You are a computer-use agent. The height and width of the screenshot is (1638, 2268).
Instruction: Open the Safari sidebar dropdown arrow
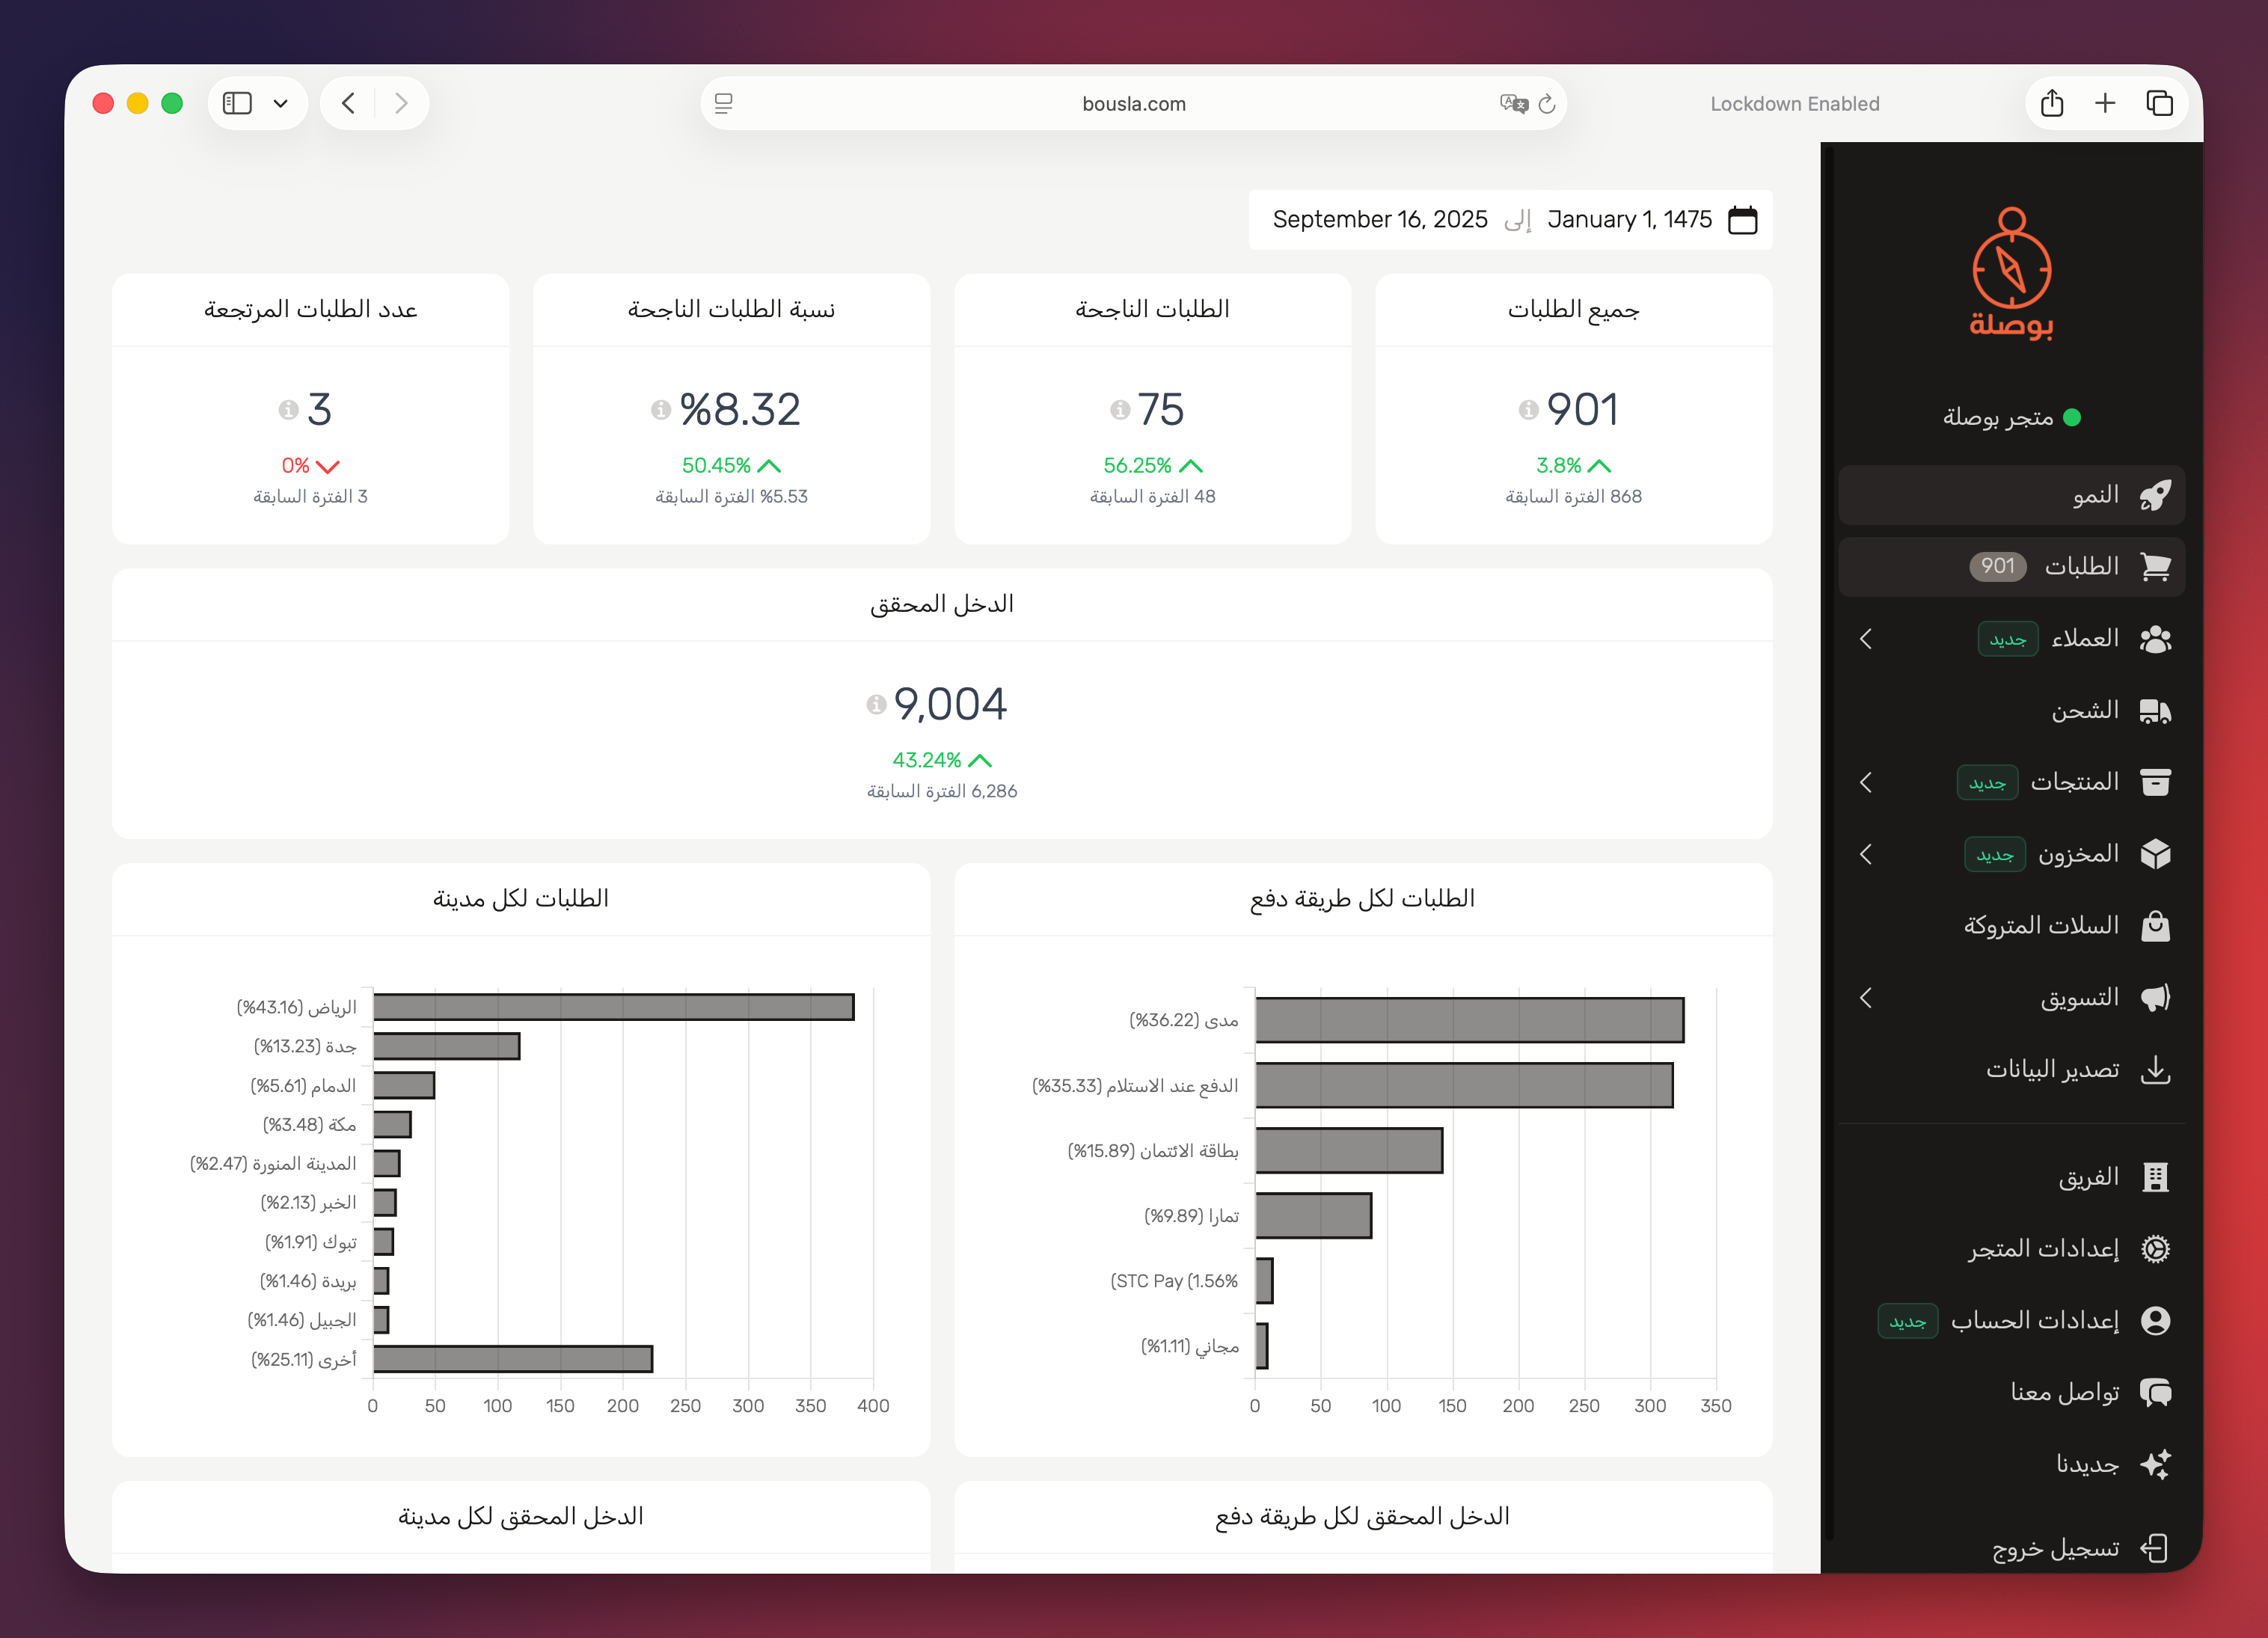[x=281, y=104]
